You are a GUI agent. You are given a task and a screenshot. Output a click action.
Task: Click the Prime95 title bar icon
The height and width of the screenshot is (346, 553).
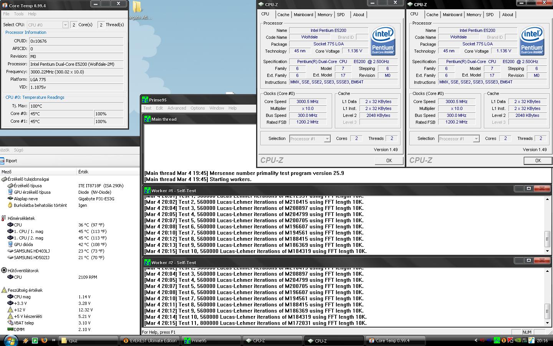tap(145, 100)
